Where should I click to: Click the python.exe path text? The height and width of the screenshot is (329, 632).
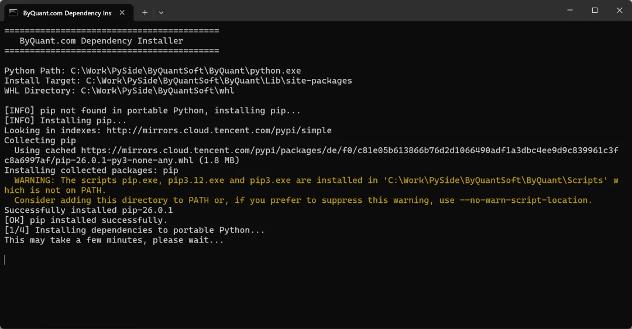[186, 71]
